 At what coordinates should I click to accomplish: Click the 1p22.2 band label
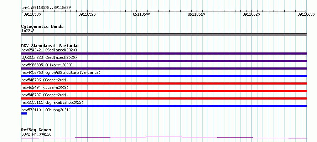point(28,31)
